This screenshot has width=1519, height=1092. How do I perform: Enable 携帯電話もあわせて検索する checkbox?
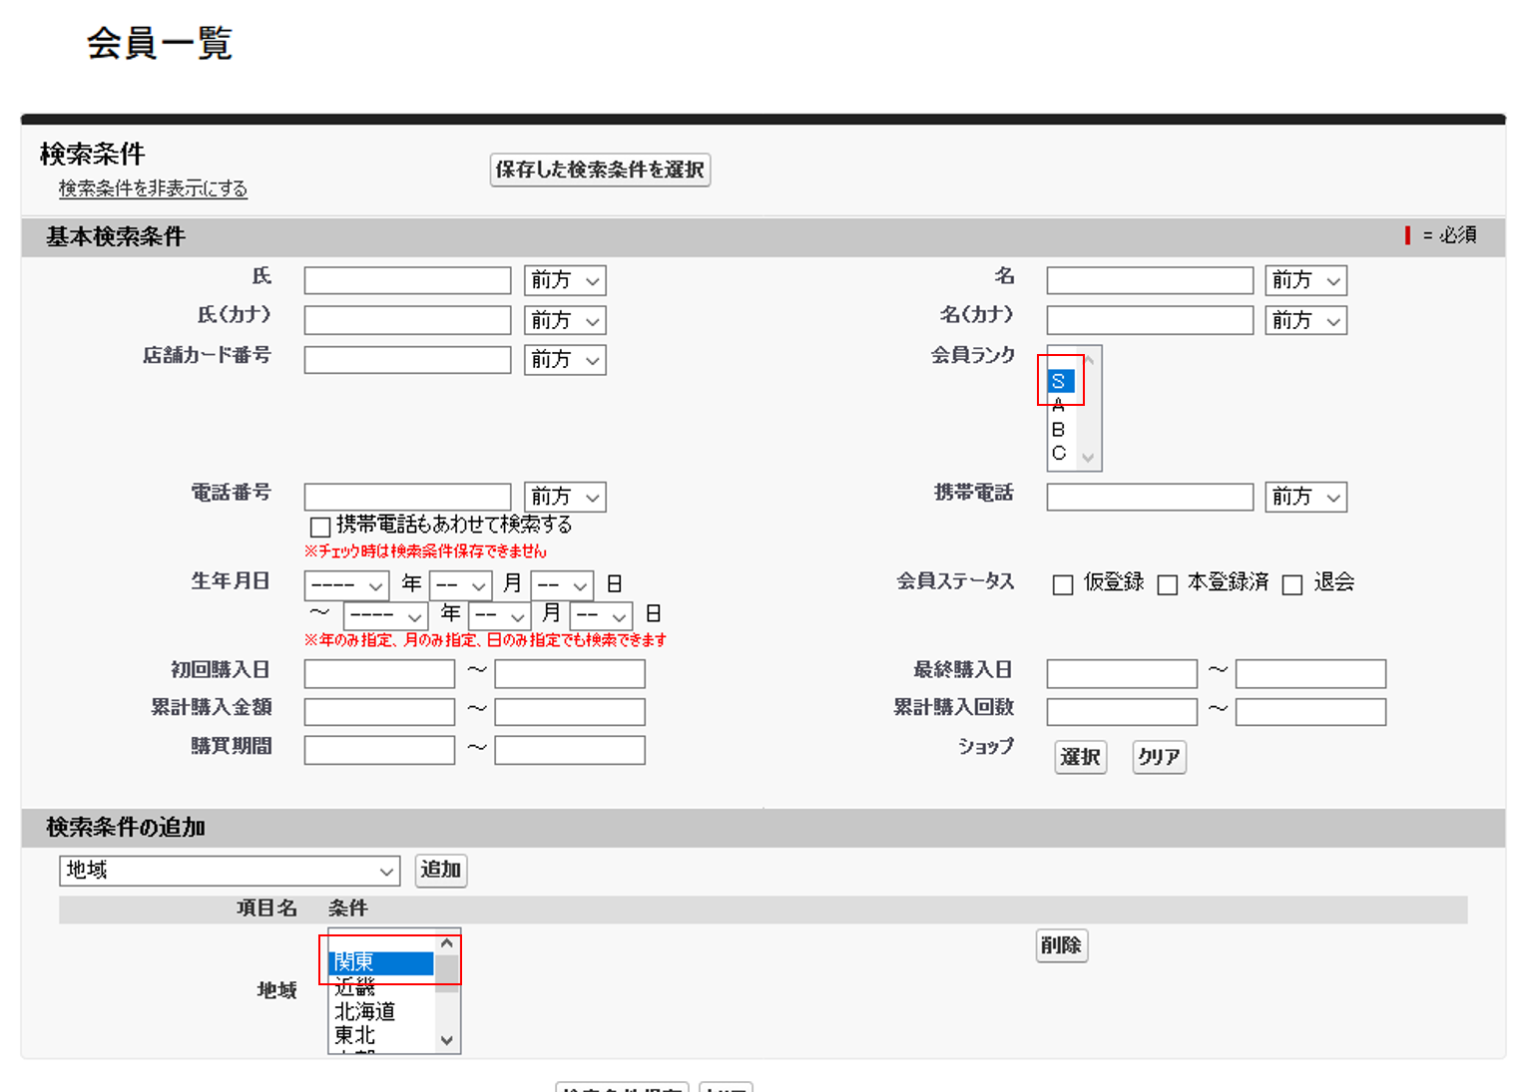click(x=320, y=527)
